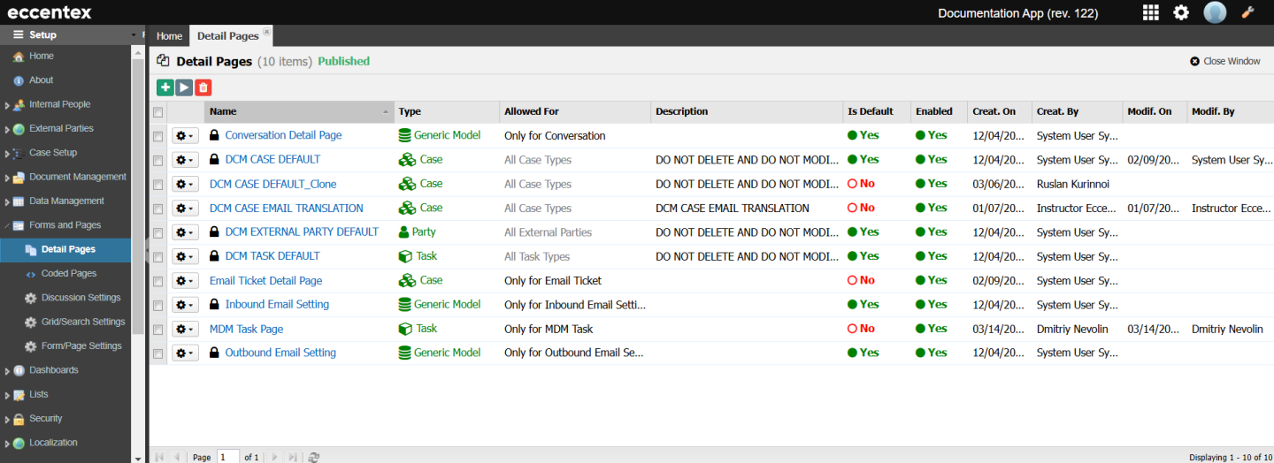Viewport: 1274px width, 463px height.
Task: Click the Is Default column header
Action: (x=877, y=112)
